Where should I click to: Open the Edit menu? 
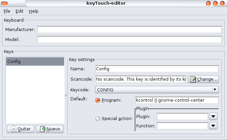point(19,11)
